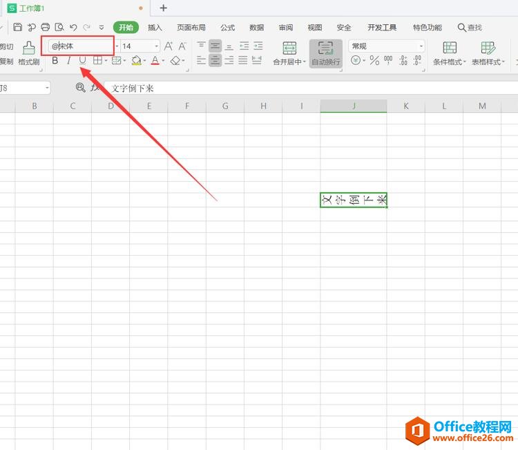The width and height of the screenshot is (518, 450).
Task: Decrease decimal places
Action: coord(417,60)
